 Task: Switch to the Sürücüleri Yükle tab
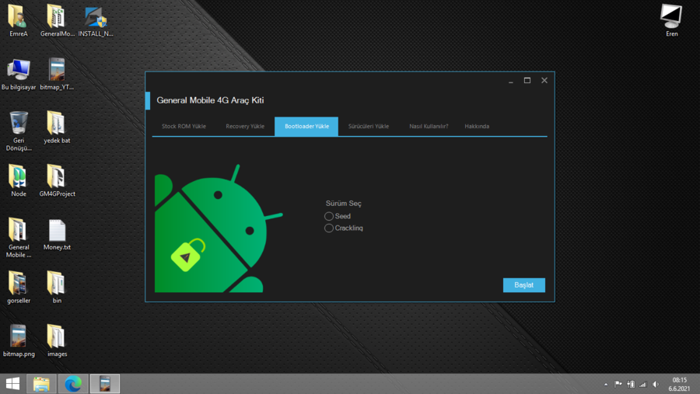point(369,126)
